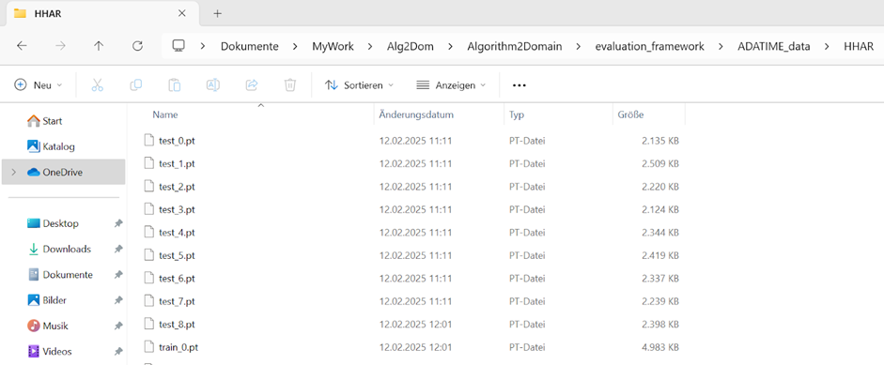Select OneDrive in the sidebar
The width and height of the screenshot is (884, 365).
[63, 173]
